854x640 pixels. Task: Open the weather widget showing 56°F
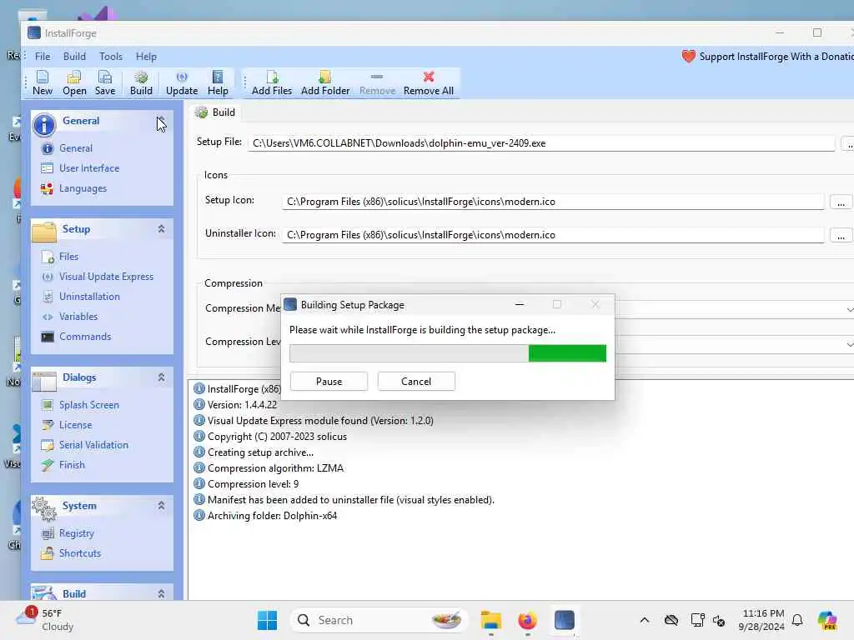pyautogui.click(x=45, y=620)
